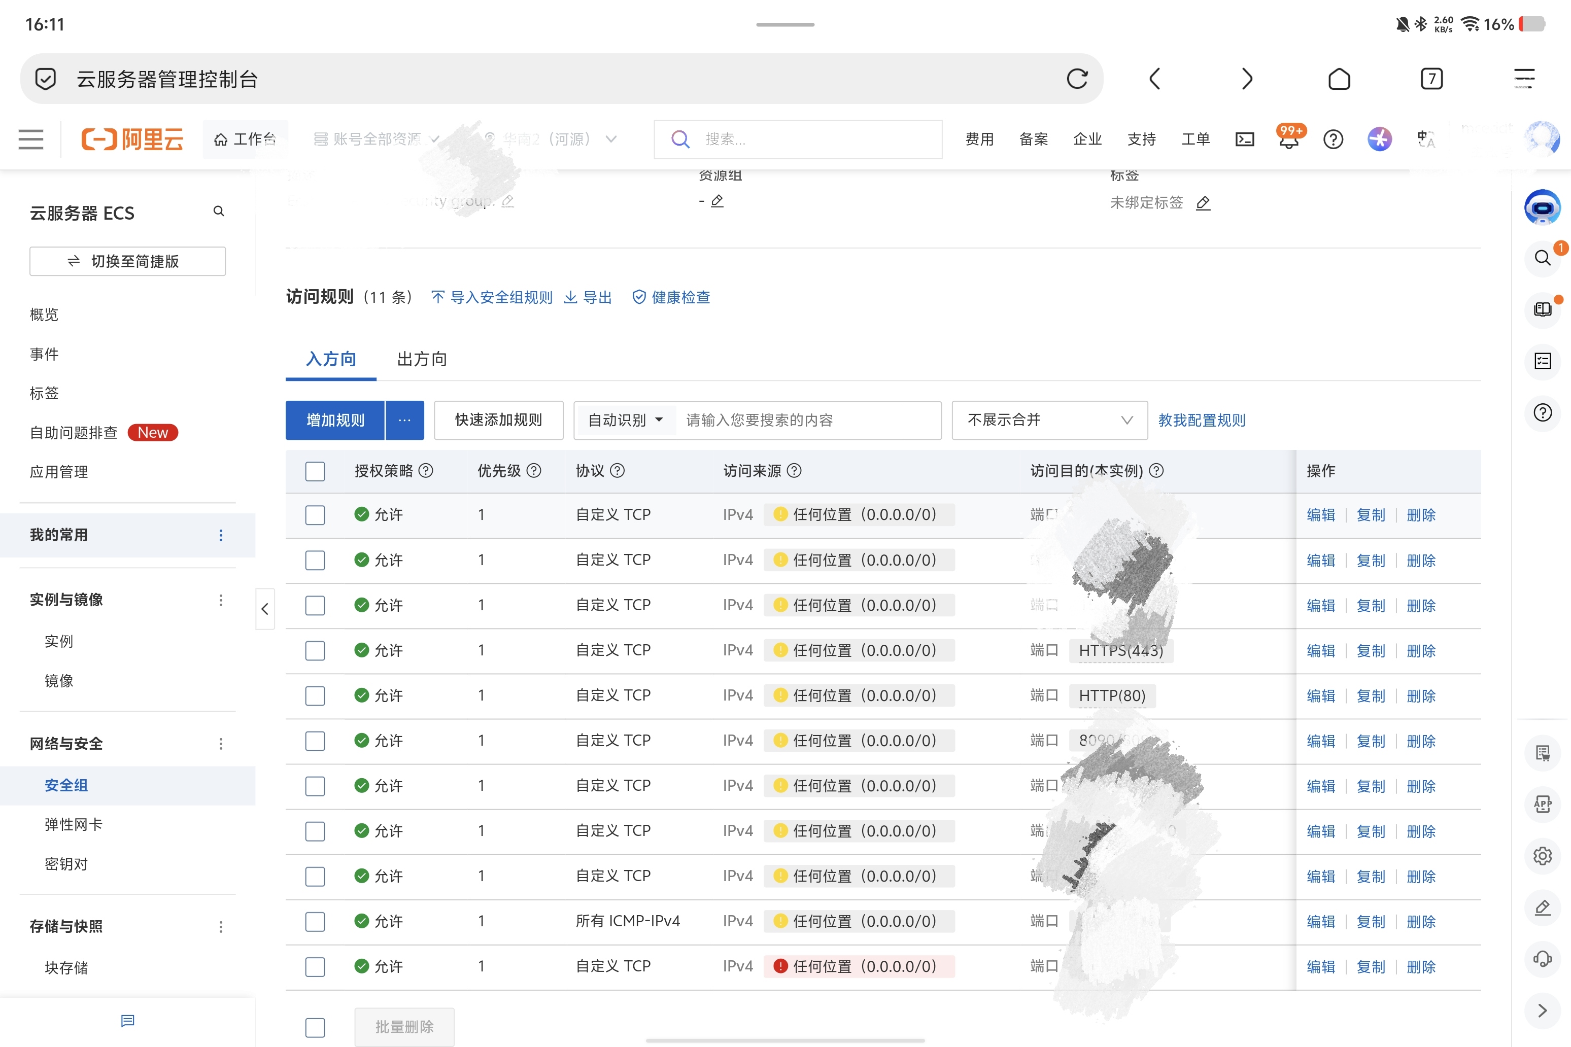Open 安全组 in the sidebar menu
This screenshot has height=1047, width=1571.
[x=66, y=785]
